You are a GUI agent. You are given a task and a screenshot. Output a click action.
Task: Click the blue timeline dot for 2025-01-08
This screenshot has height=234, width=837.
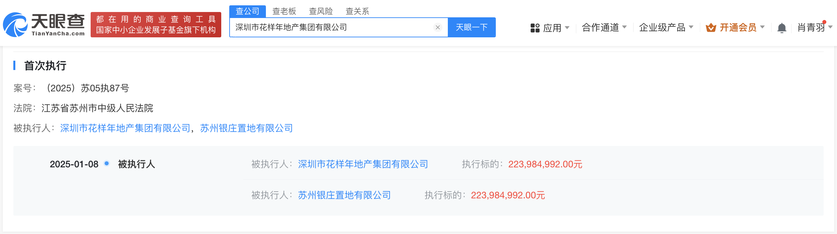click(x=107, y=163)
